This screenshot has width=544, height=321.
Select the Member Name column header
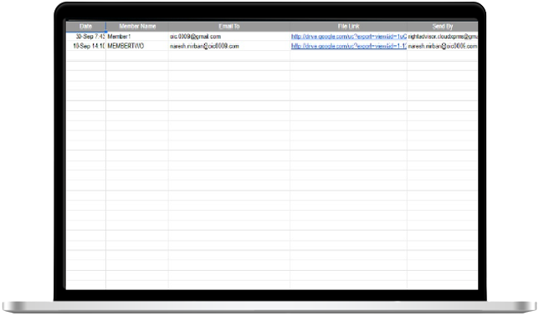(137, 27)
